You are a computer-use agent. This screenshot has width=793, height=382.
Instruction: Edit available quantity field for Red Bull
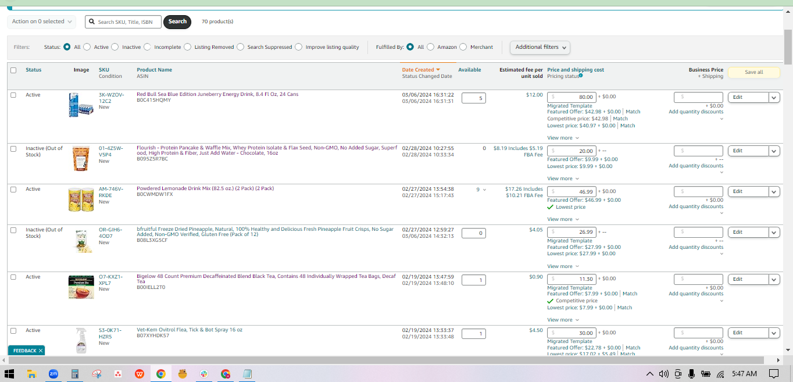point(474,98)
